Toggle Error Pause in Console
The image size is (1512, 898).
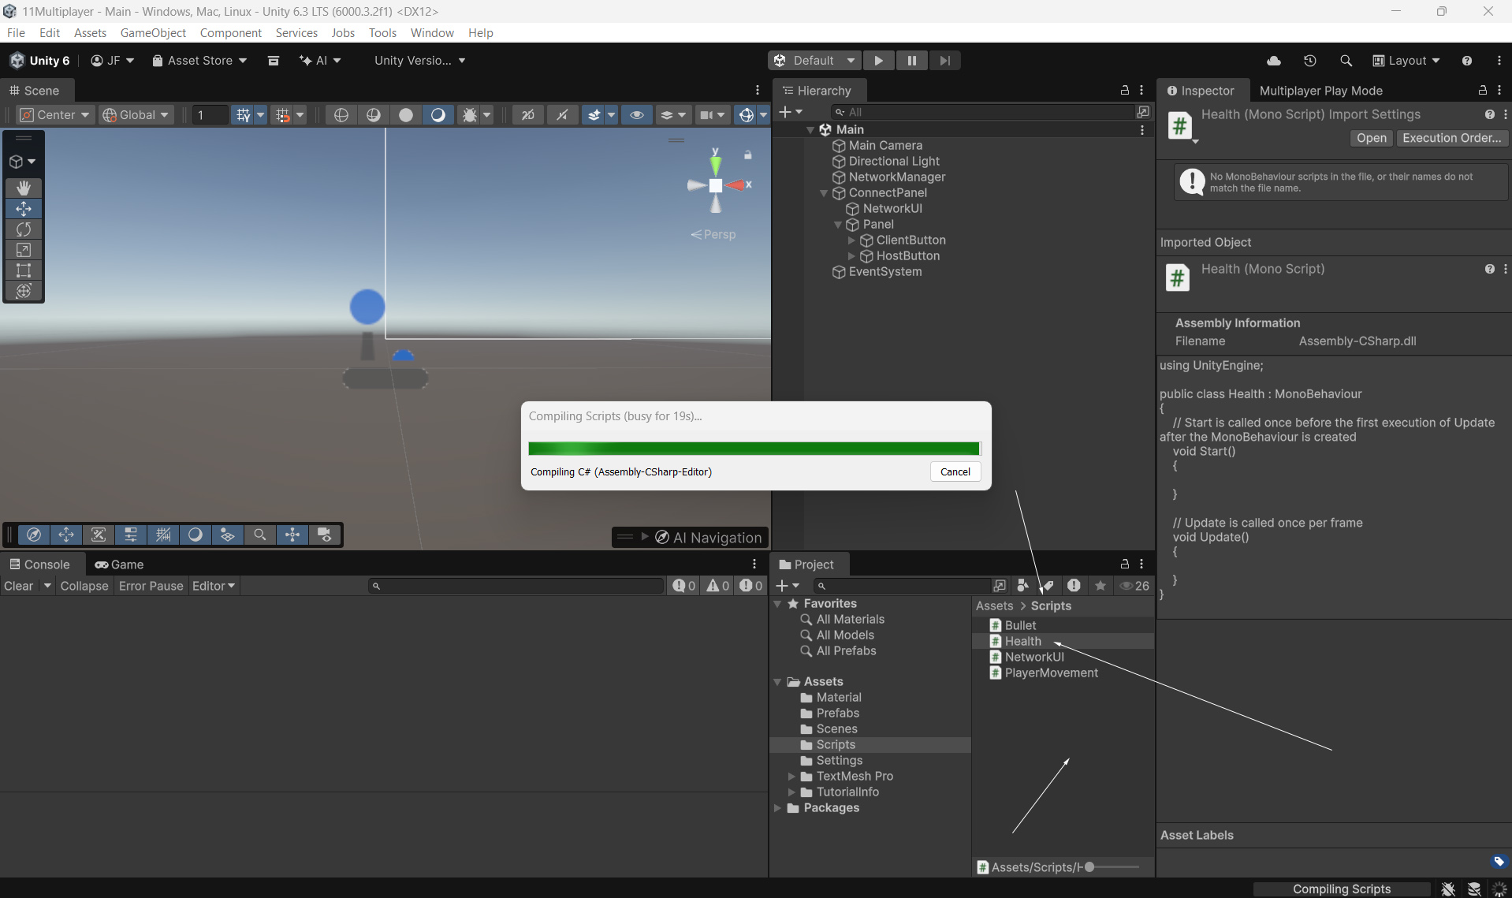coord(151,586)
